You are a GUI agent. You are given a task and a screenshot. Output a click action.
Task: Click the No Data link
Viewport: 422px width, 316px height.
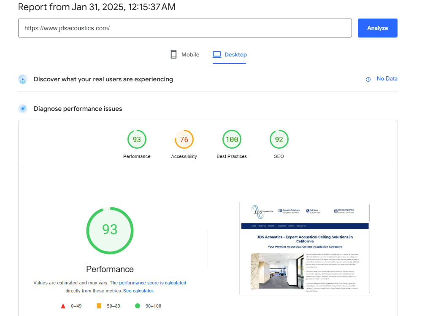pyautogui.click(x=387, y=79)
